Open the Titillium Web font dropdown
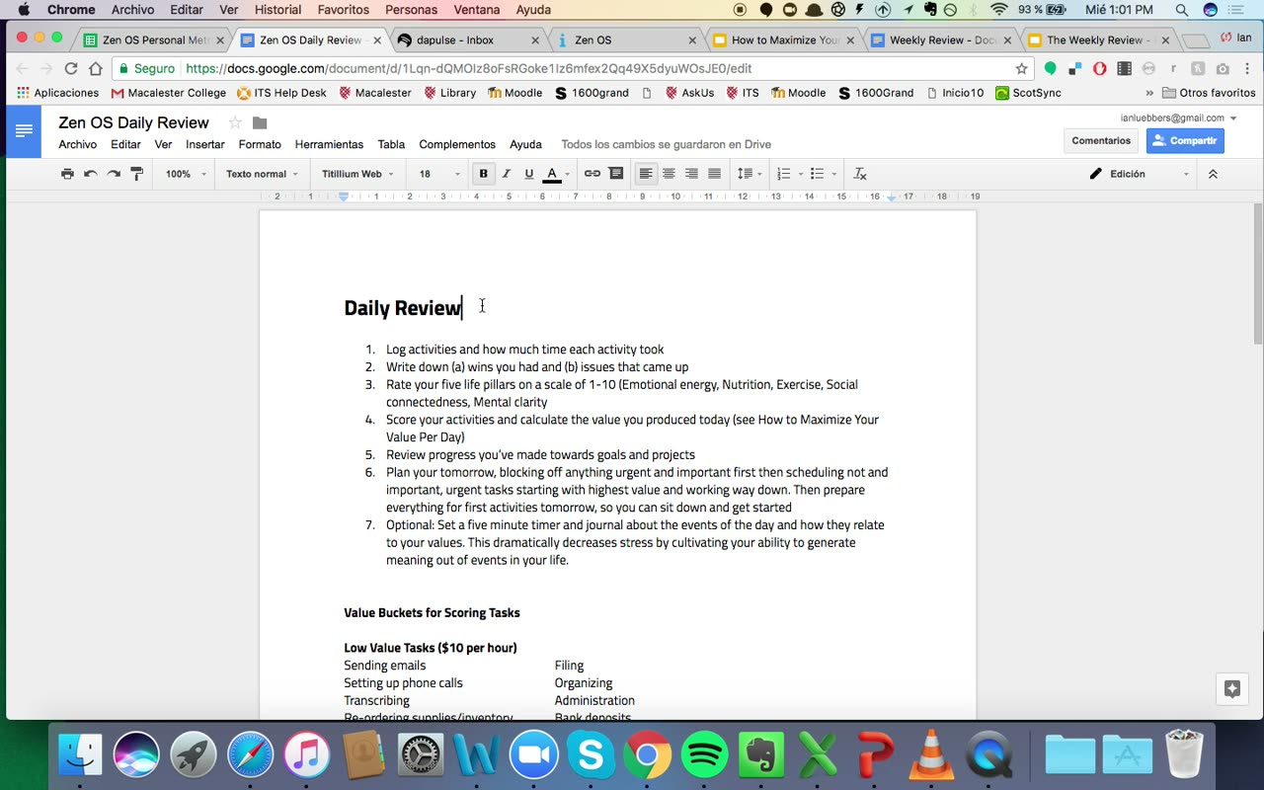The width and height of the screenshot is (1264, 790). coord(357,174)
